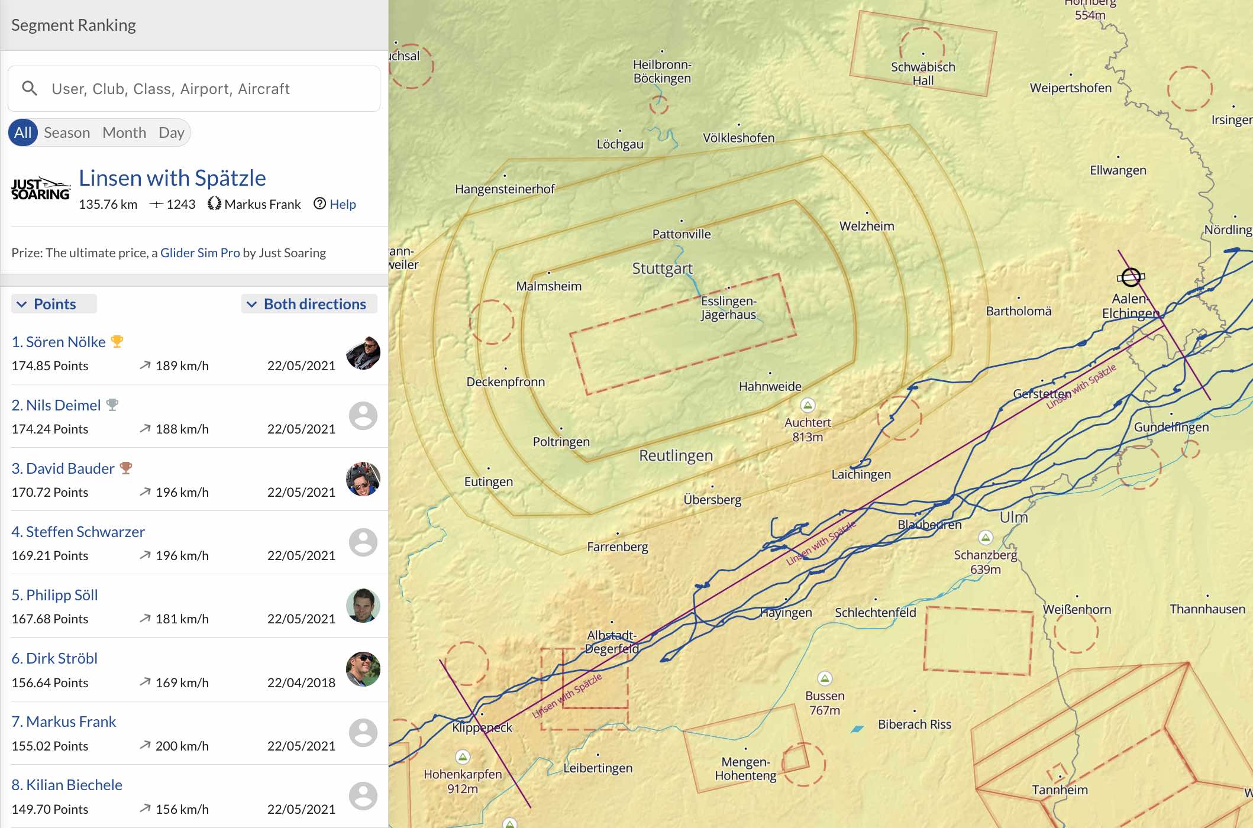Click David Bauder's bronze trophy icon
The width and height of the screenshot is (1253, 828).
click(125, 468)
